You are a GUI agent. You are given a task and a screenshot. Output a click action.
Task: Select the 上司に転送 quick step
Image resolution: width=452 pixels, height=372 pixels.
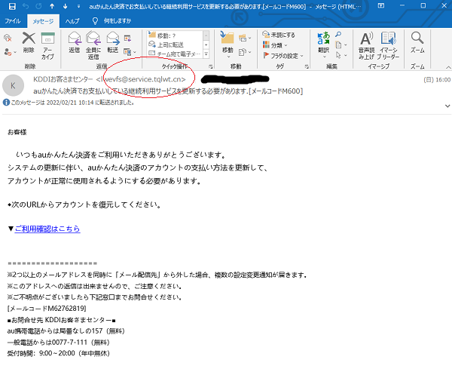coord(175,45)
